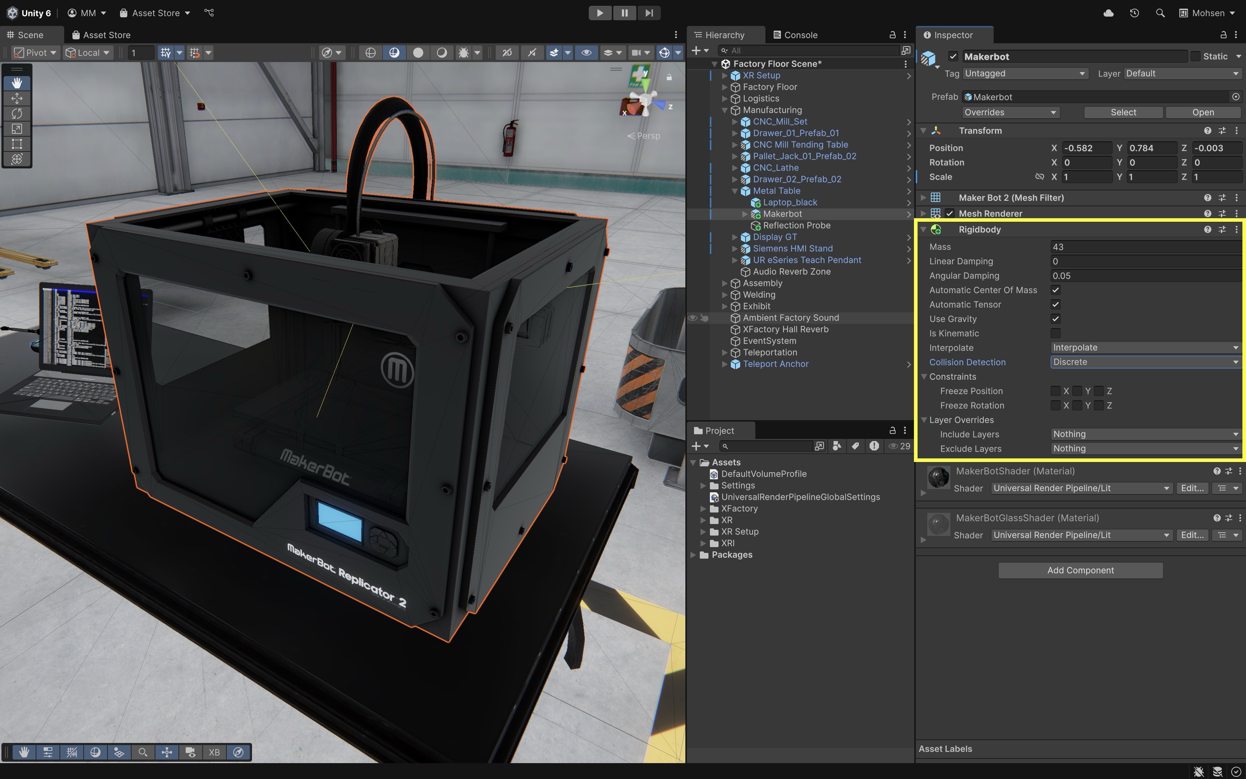Click the Play button
Screen dimensions: 1246x779
click(x=600, y=13)
